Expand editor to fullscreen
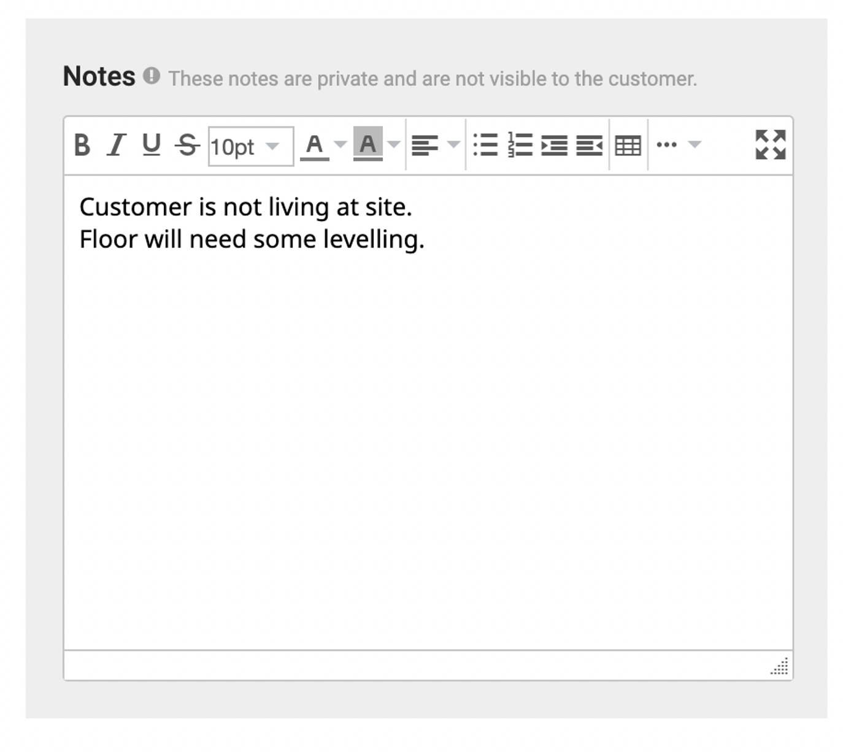 771,145
